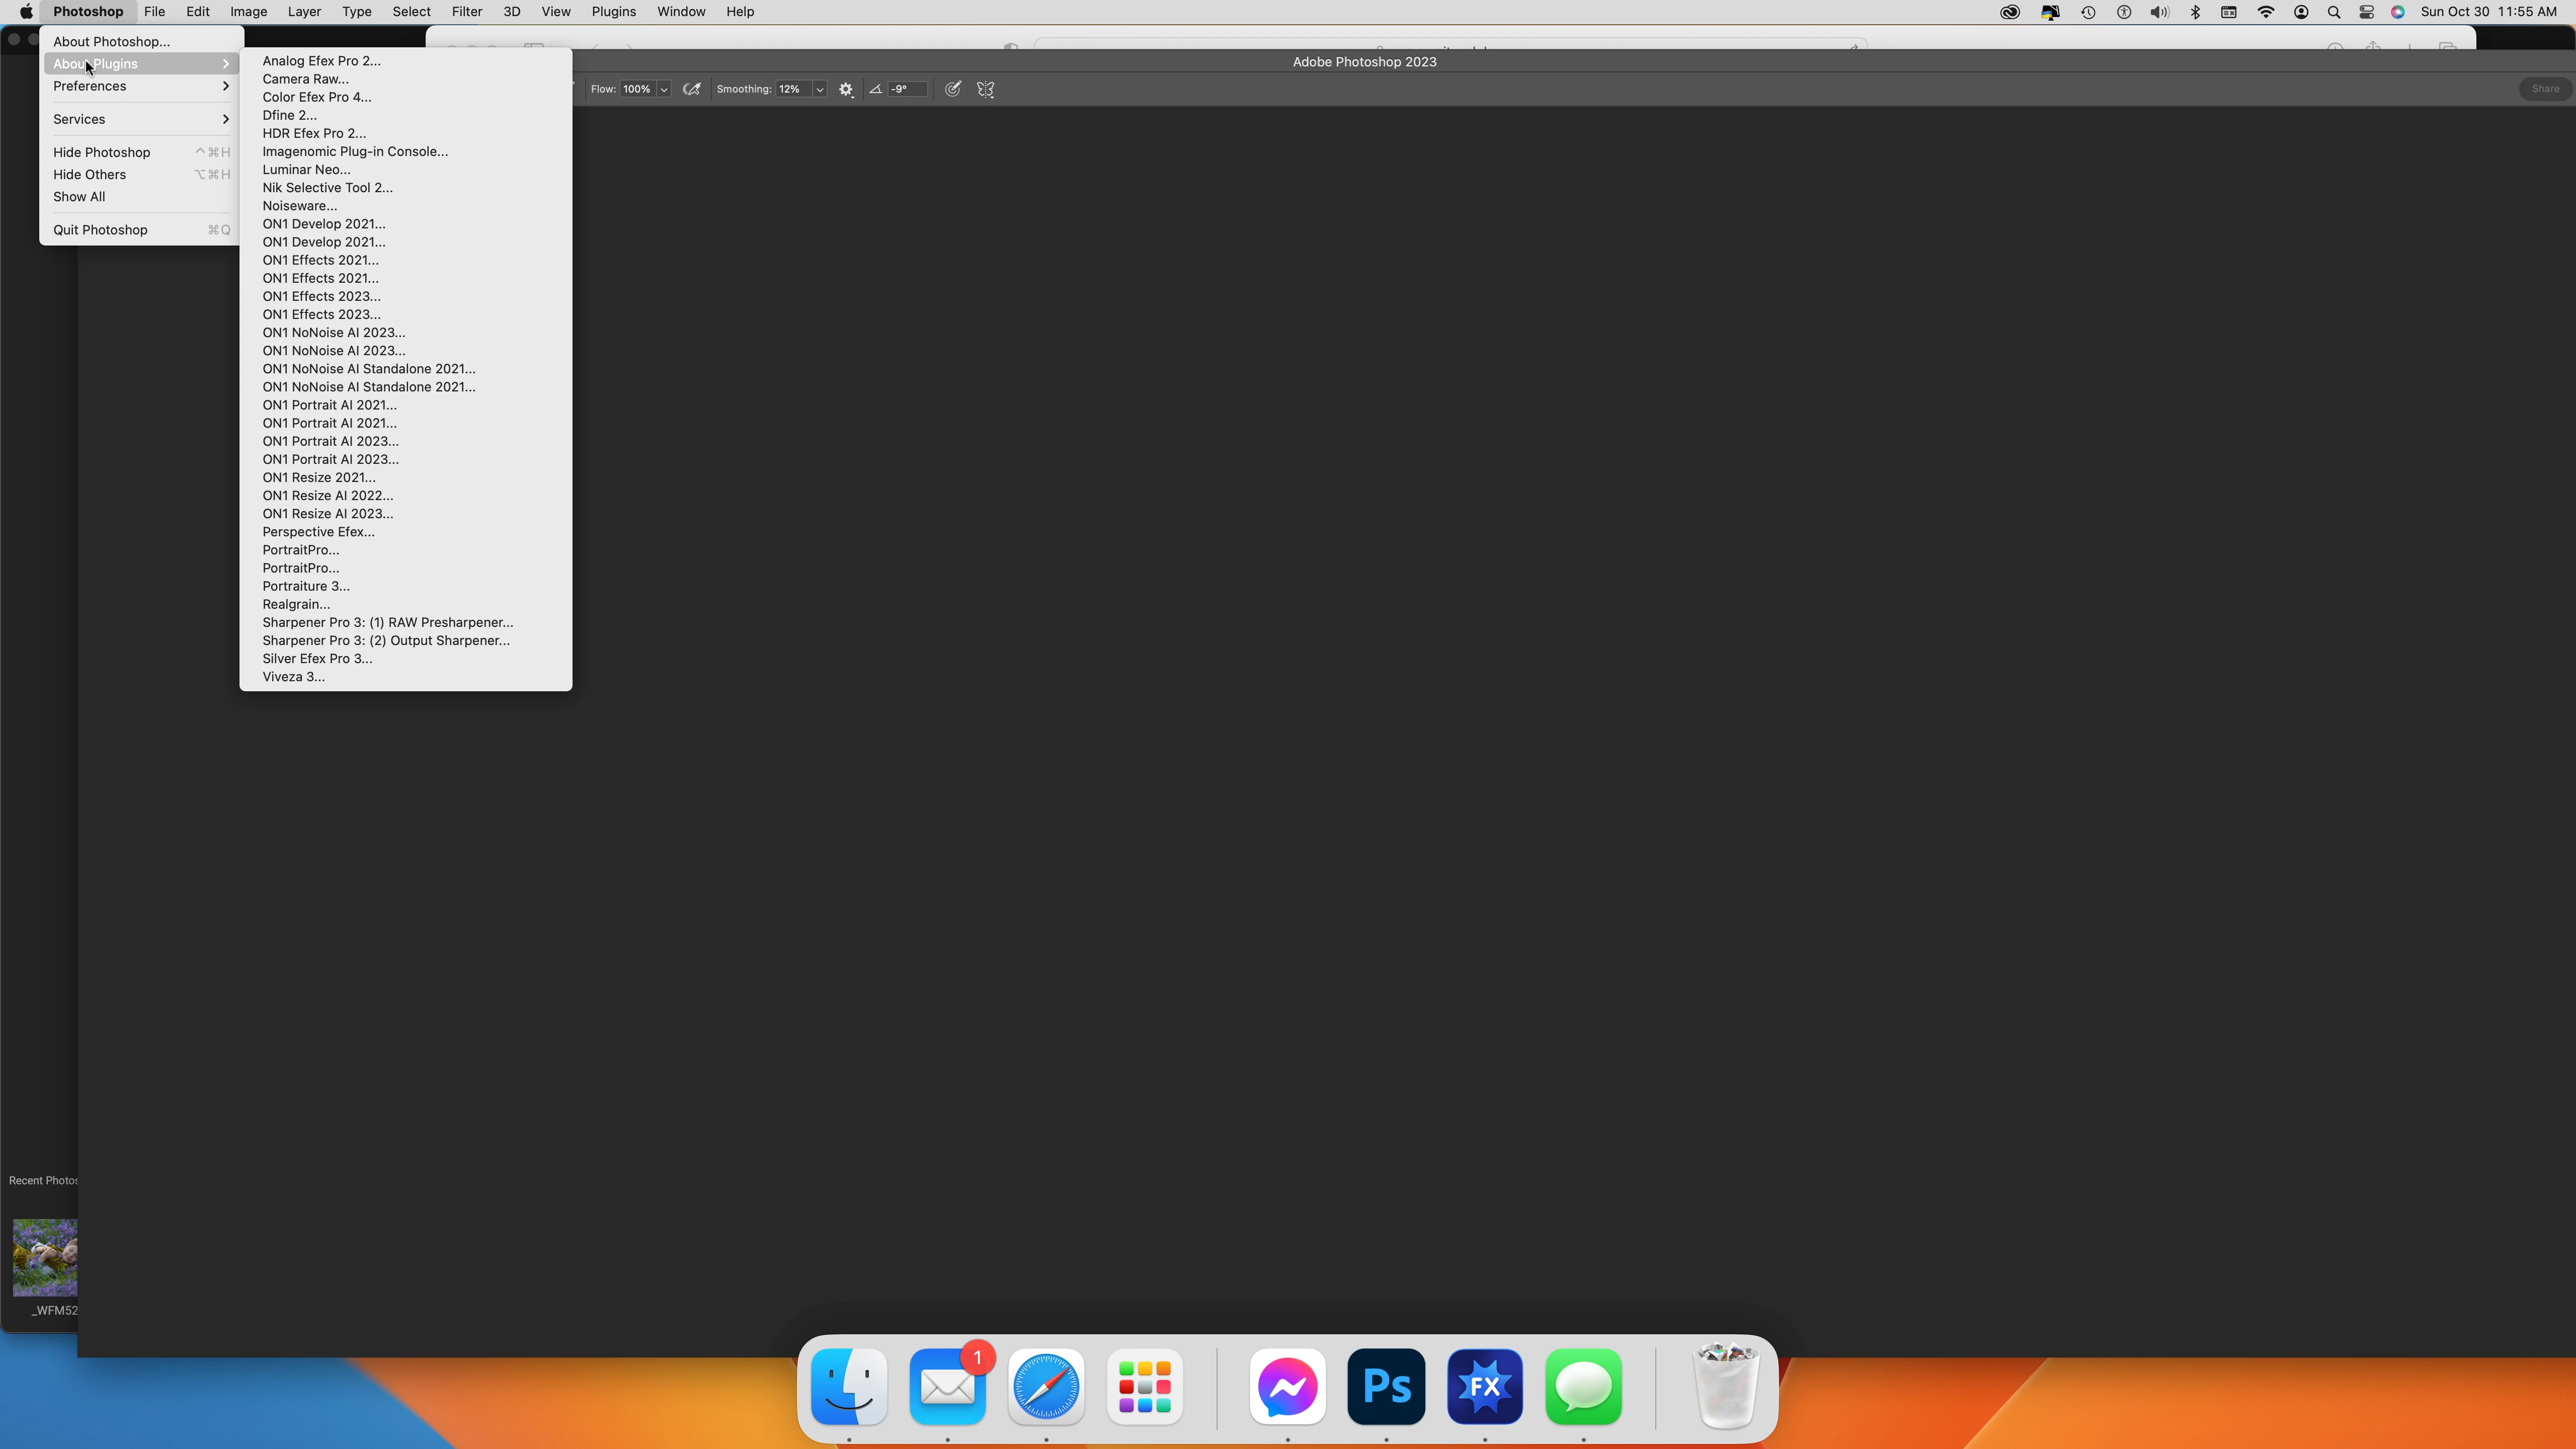Open recent photo _WFM52 thumbnail
The width and height of the screenshot is (2576, 1449).
pos(45,1257)
